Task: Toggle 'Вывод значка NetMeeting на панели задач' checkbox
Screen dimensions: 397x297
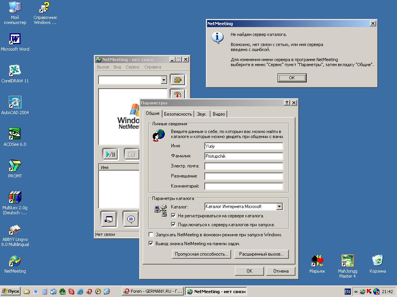Action: click(x=151, y=244)
